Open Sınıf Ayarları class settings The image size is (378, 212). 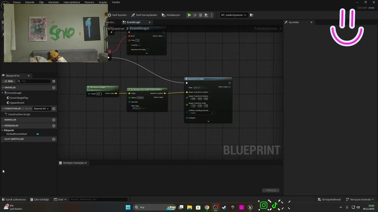[x=117, y=15]
